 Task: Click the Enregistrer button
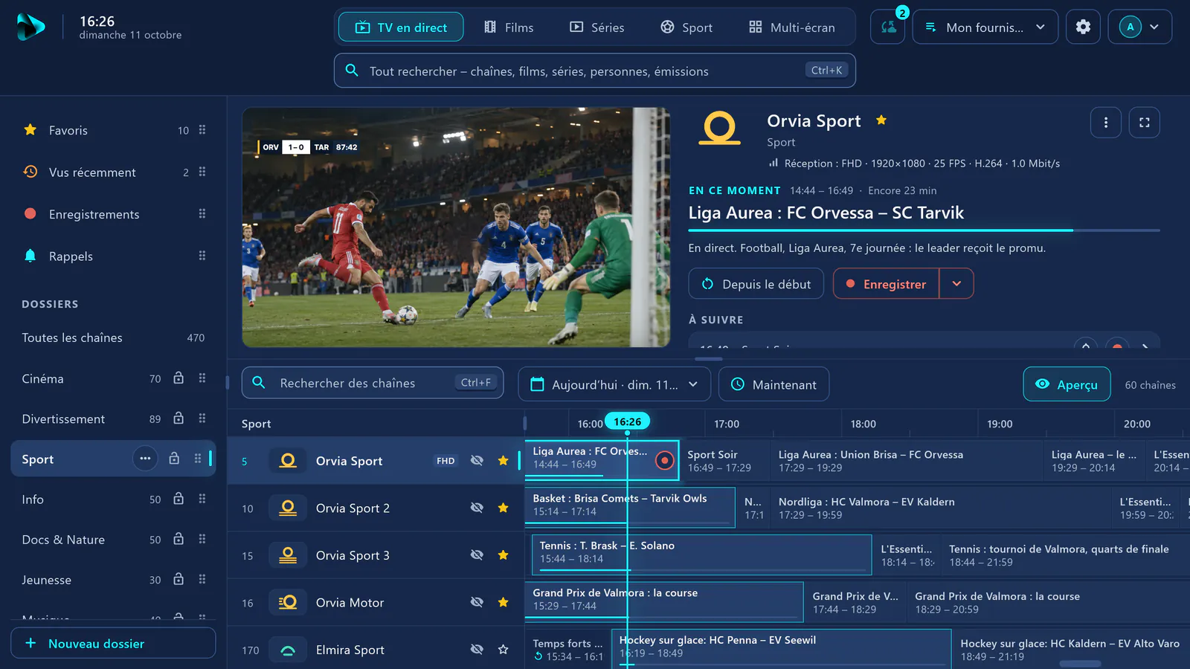click(887, 283)
